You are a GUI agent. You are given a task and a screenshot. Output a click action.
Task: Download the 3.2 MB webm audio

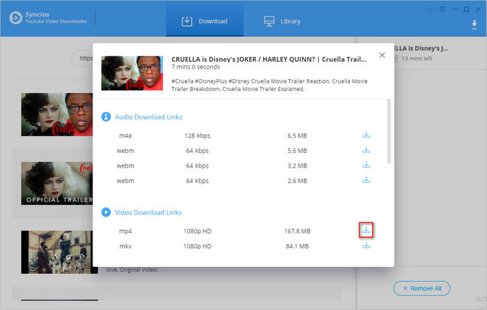point(367,165)
